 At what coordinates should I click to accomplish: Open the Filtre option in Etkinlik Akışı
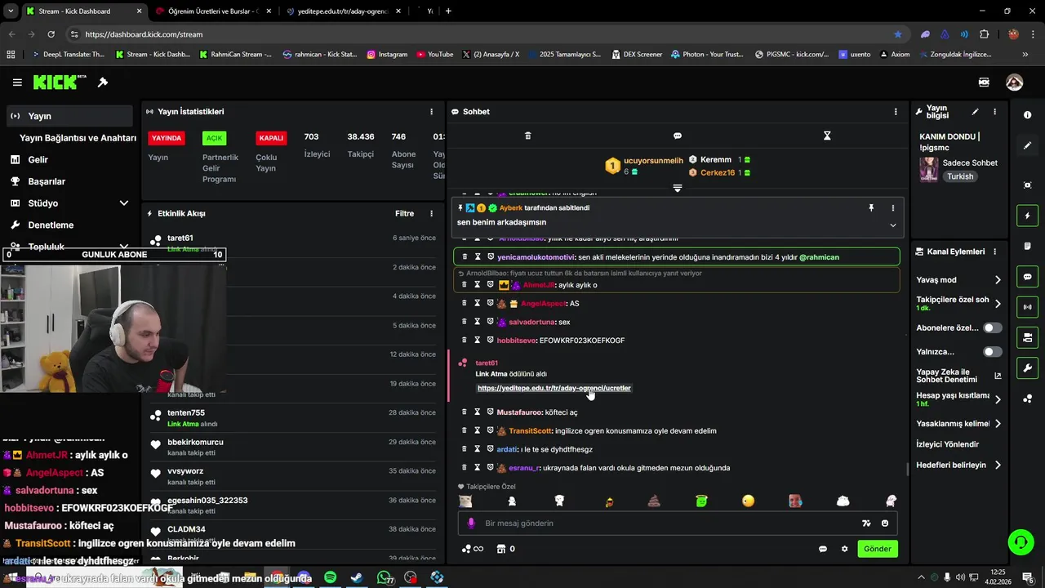click(405, 214)
